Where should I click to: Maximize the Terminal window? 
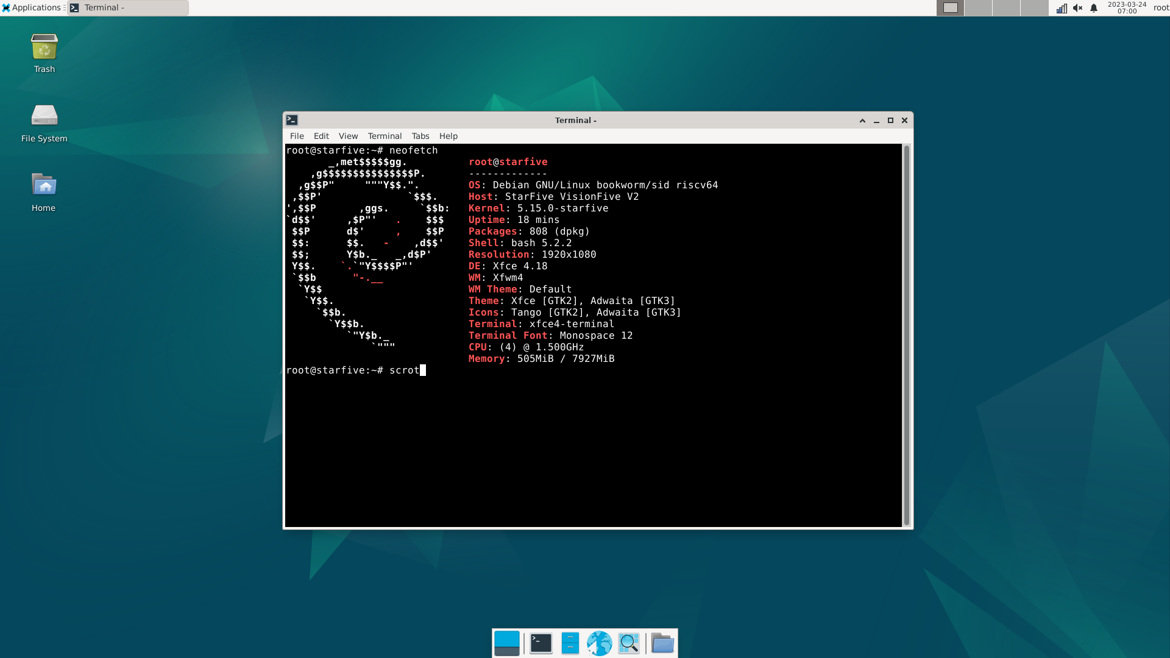click(890, 121)
